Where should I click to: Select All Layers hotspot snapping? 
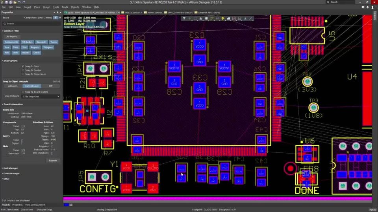tap(13, 86)
